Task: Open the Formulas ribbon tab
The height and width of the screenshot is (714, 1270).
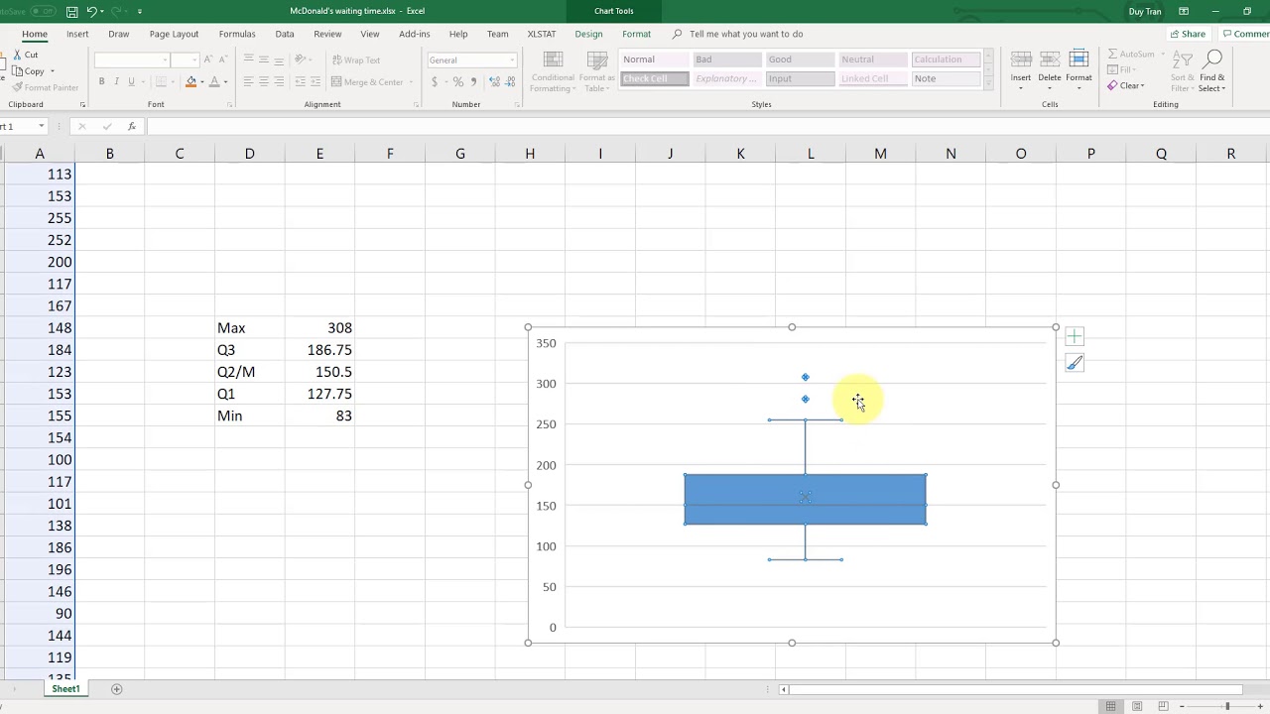Action: point(237,34)
